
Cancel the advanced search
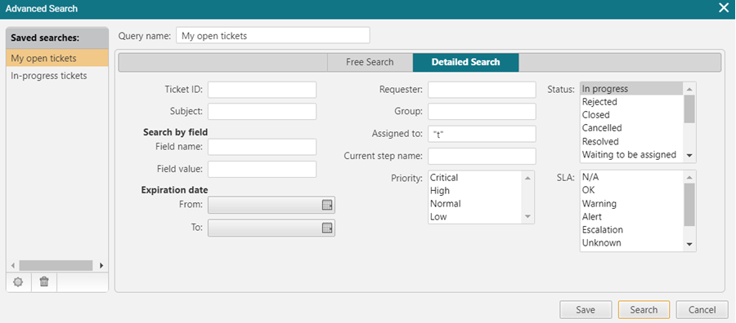(702, 309)
